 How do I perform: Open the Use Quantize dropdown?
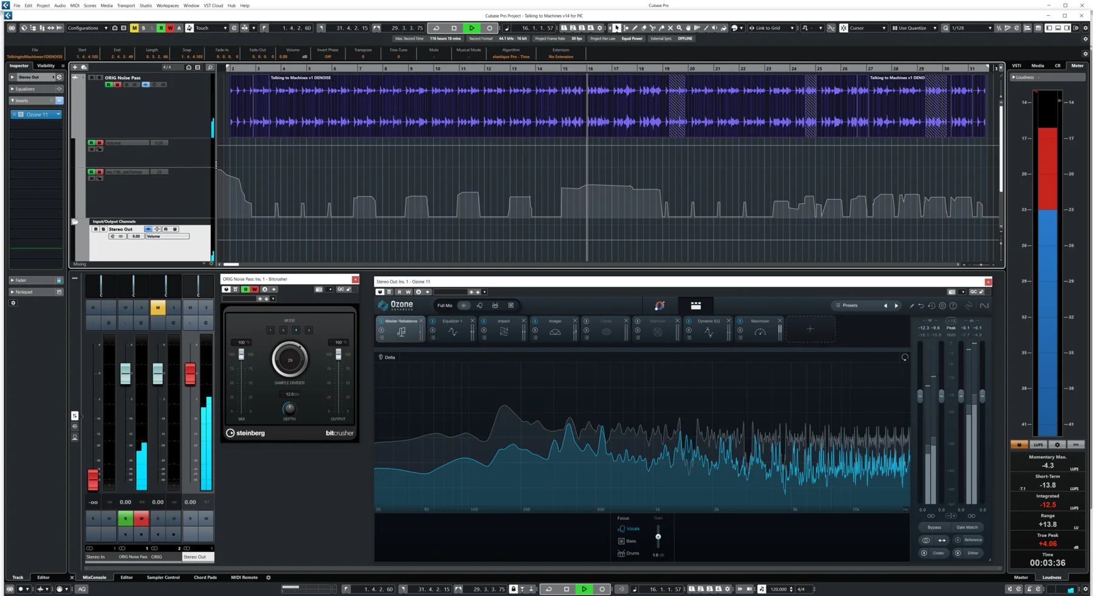914,28
